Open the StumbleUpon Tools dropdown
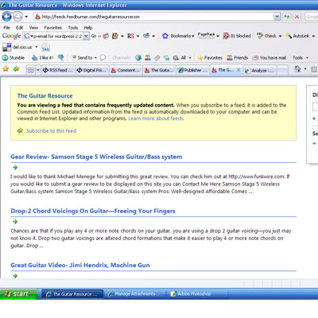Image resolution: width=318 pixels, height=318 pixels. click(x=301, y=57)
